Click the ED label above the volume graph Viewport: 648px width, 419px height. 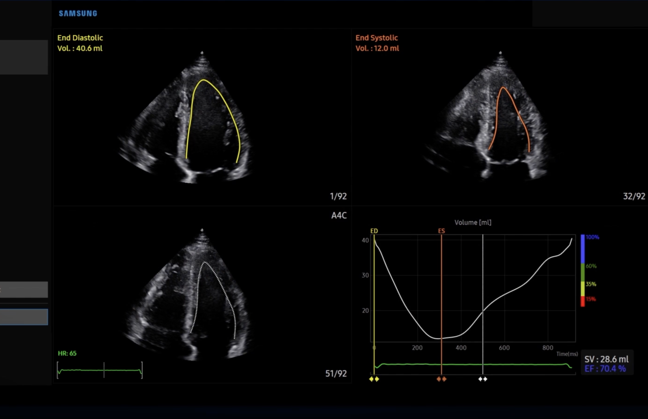click(x=374, y=231)
